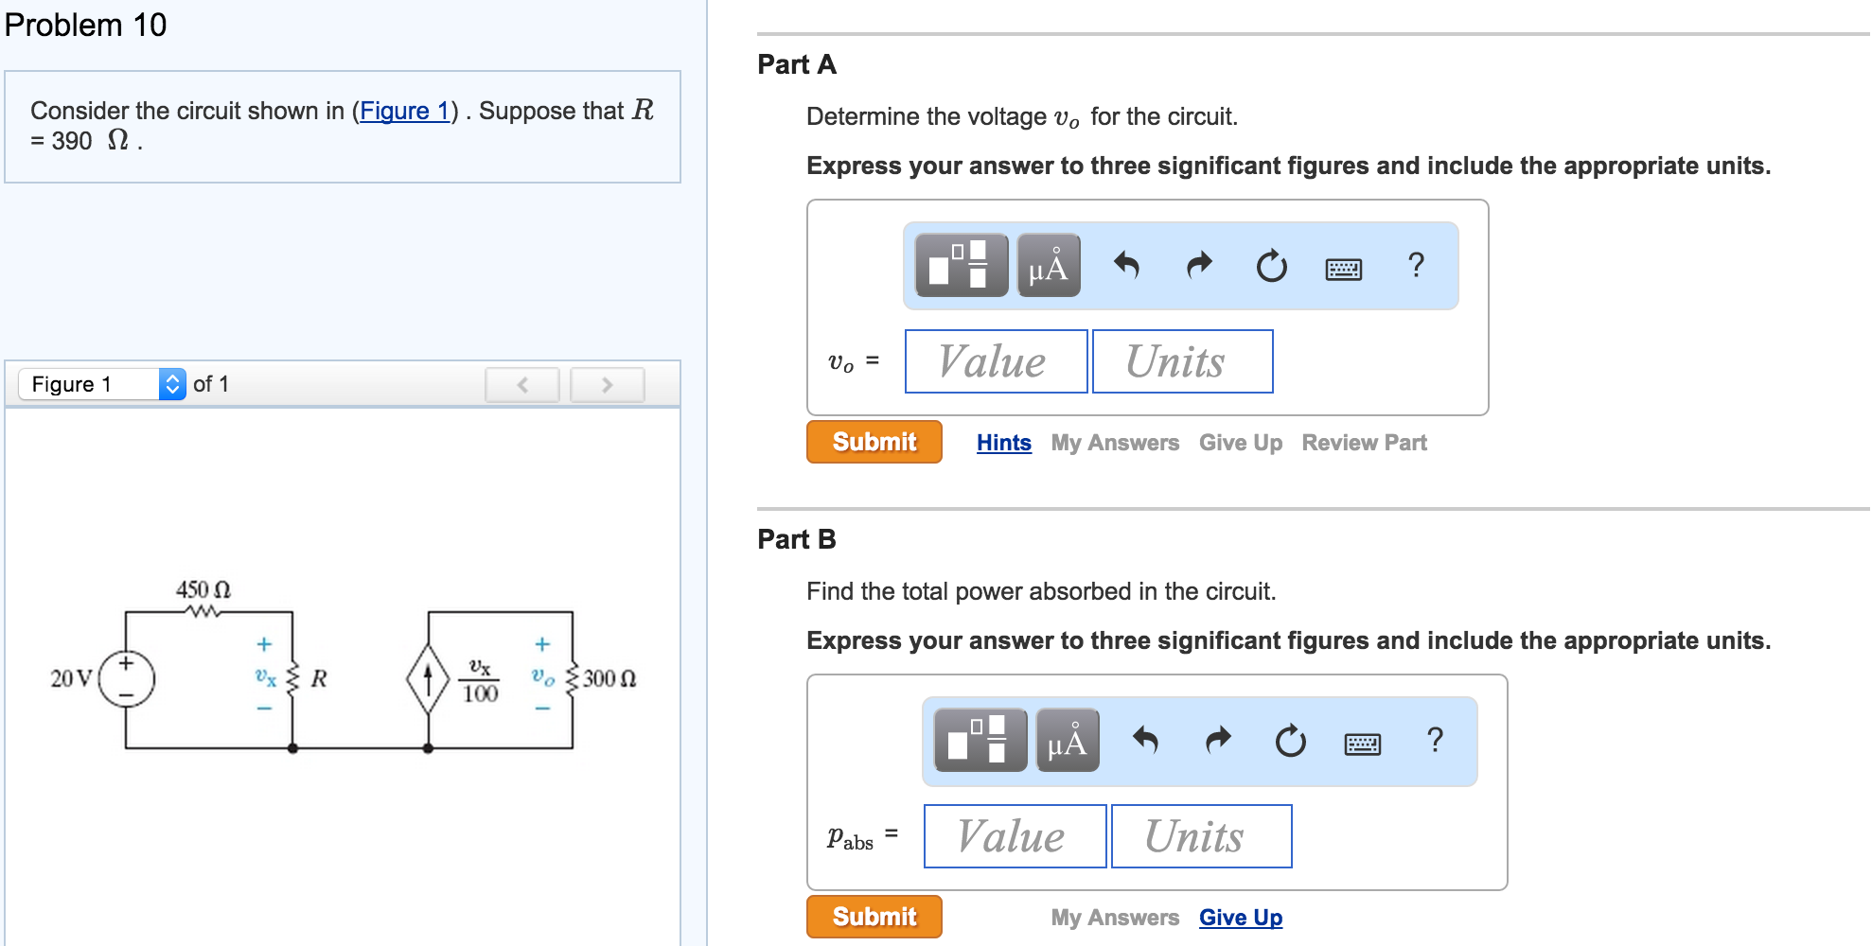Click the Value field for v_o

pyautogui.click(x=997, y=361)
